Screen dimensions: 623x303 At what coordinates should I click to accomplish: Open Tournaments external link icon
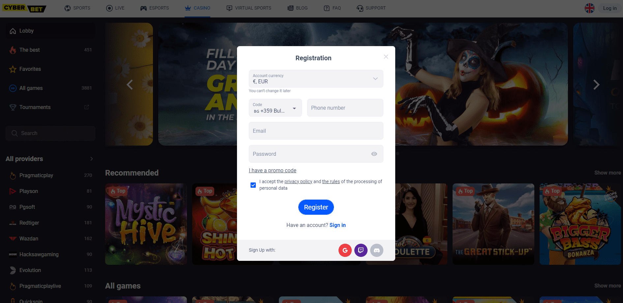pyautogui.click(x=87, y=107)
